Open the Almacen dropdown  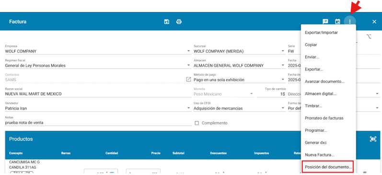(283, 65)
